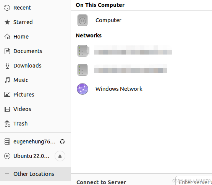The width and height of the screenshot is (212, 185).
Task: Go to the Home folder
Action: pos(35,37)
